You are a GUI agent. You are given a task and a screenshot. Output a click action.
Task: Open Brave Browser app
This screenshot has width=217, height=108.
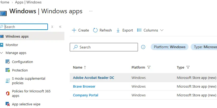point(84,87)
